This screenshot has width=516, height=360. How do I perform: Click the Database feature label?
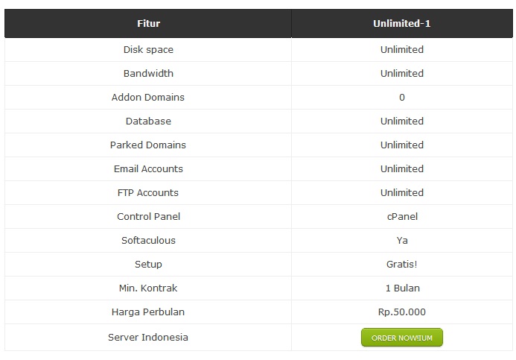coord(148,121)
